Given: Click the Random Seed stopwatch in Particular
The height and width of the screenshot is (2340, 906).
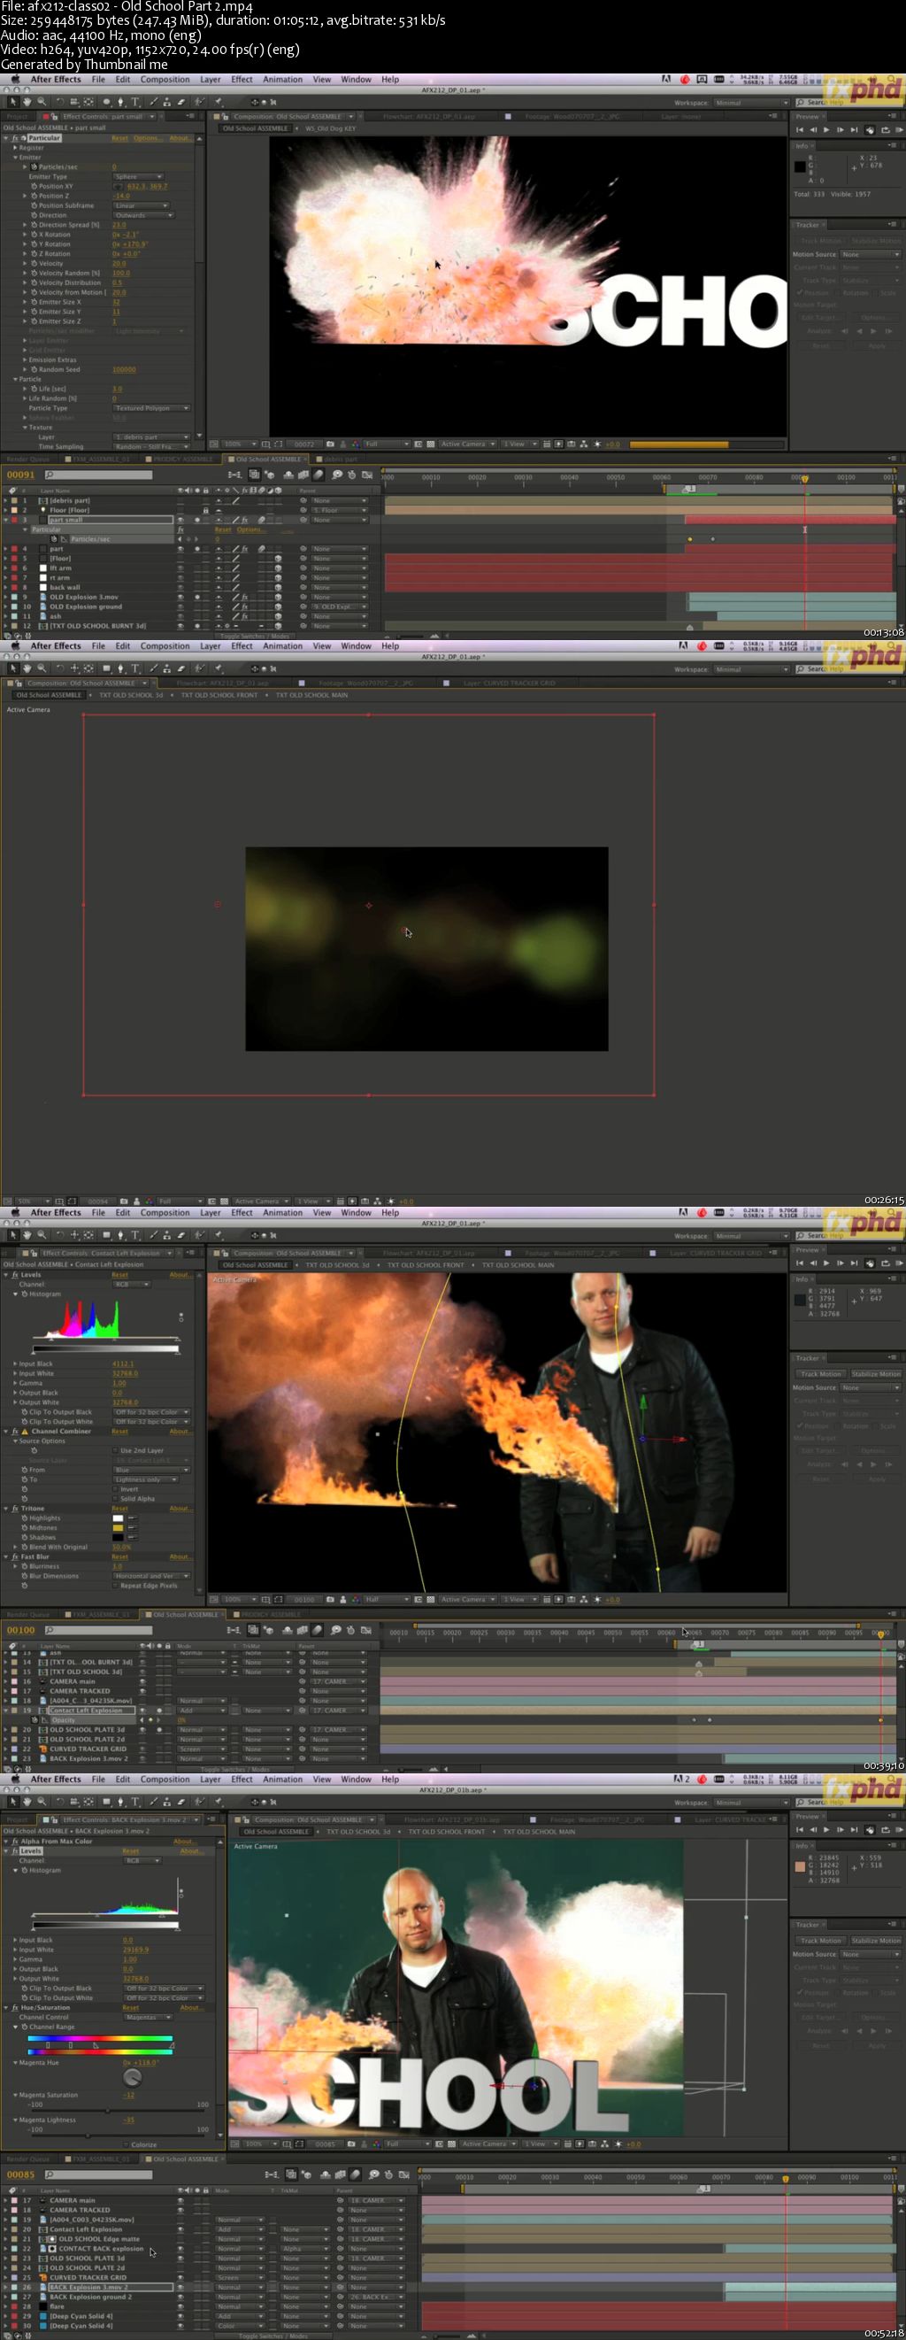Looking at the screenshot, I should [34, 370].
